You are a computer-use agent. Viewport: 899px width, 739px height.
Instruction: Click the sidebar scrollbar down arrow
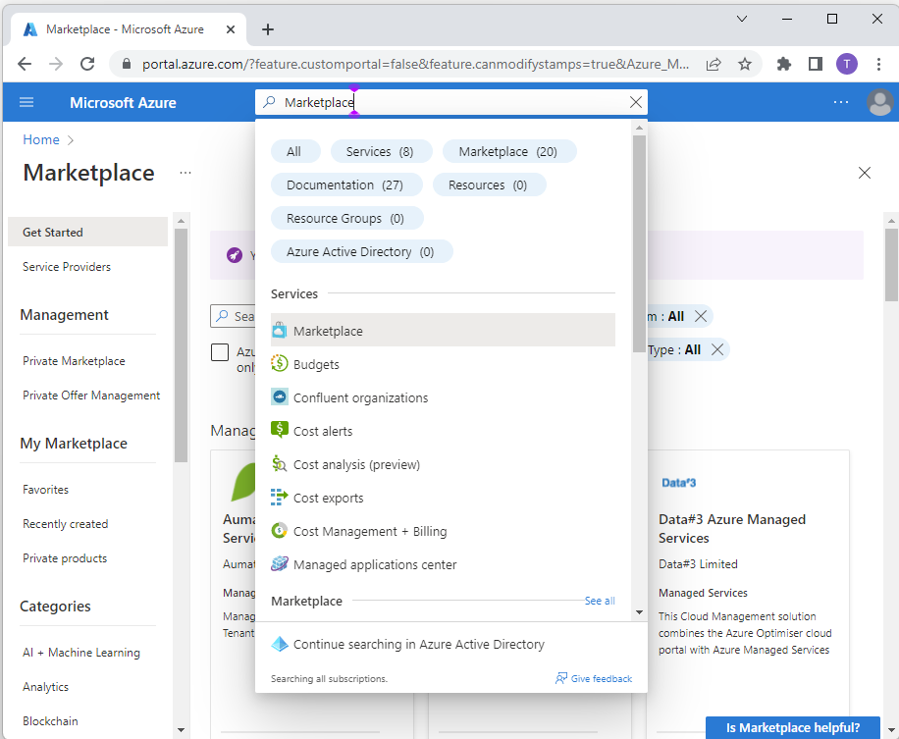181,730
